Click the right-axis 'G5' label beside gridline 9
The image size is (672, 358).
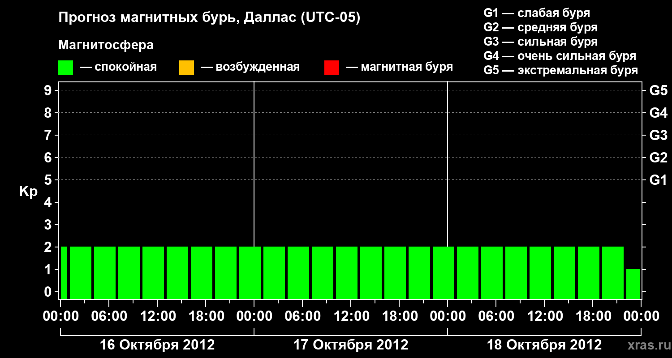(x=659, y=90)
